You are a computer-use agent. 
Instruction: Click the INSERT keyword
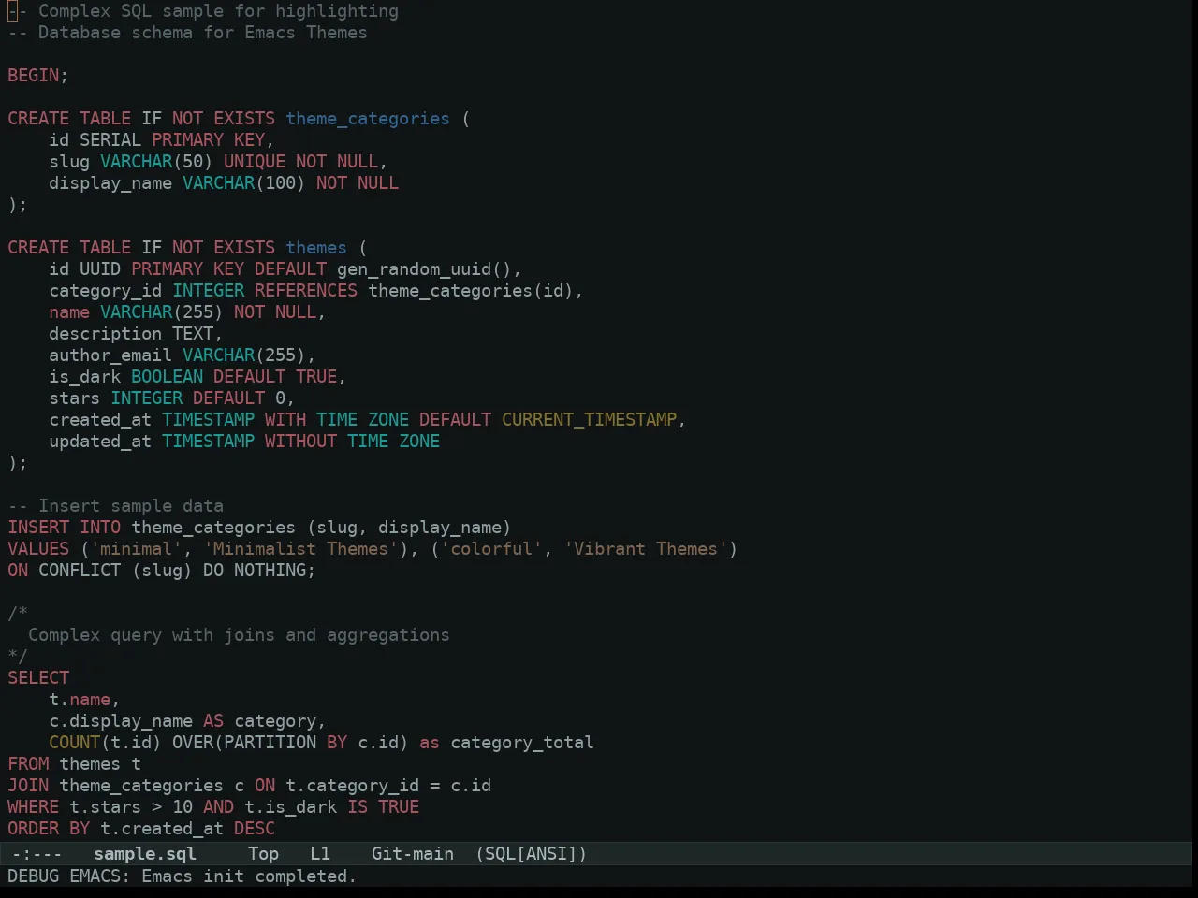[x=38, y=528]
